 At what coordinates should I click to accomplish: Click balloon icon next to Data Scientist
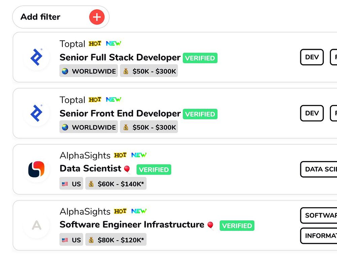[127, 169]
